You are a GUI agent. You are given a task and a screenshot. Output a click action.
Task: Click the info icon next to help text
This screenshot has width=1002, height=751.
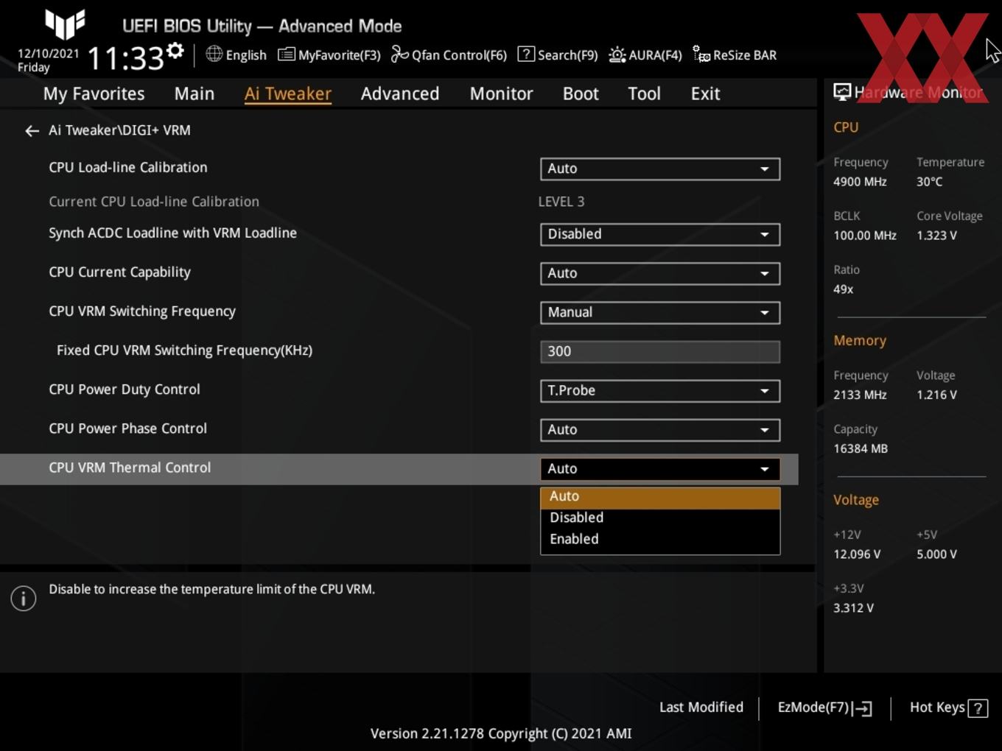(x=24, y=599)
